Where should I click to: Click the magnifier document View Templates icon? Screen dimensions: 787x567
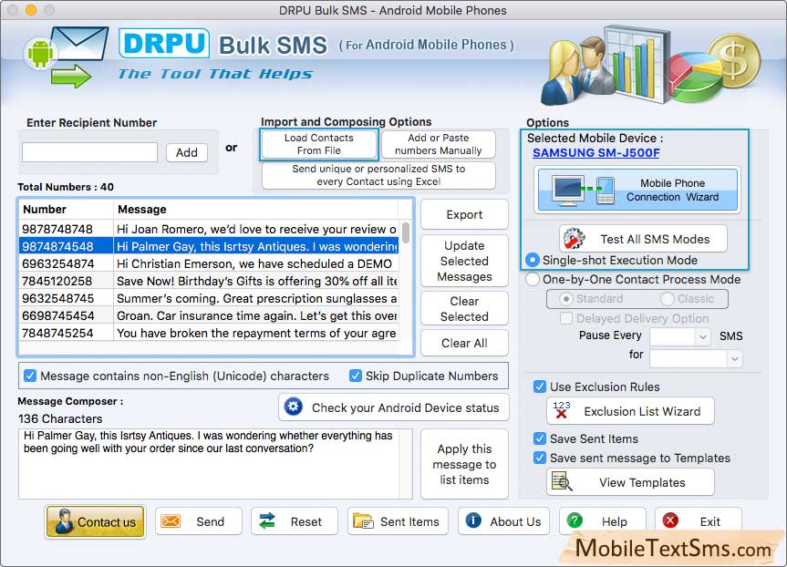coord(562,481)
